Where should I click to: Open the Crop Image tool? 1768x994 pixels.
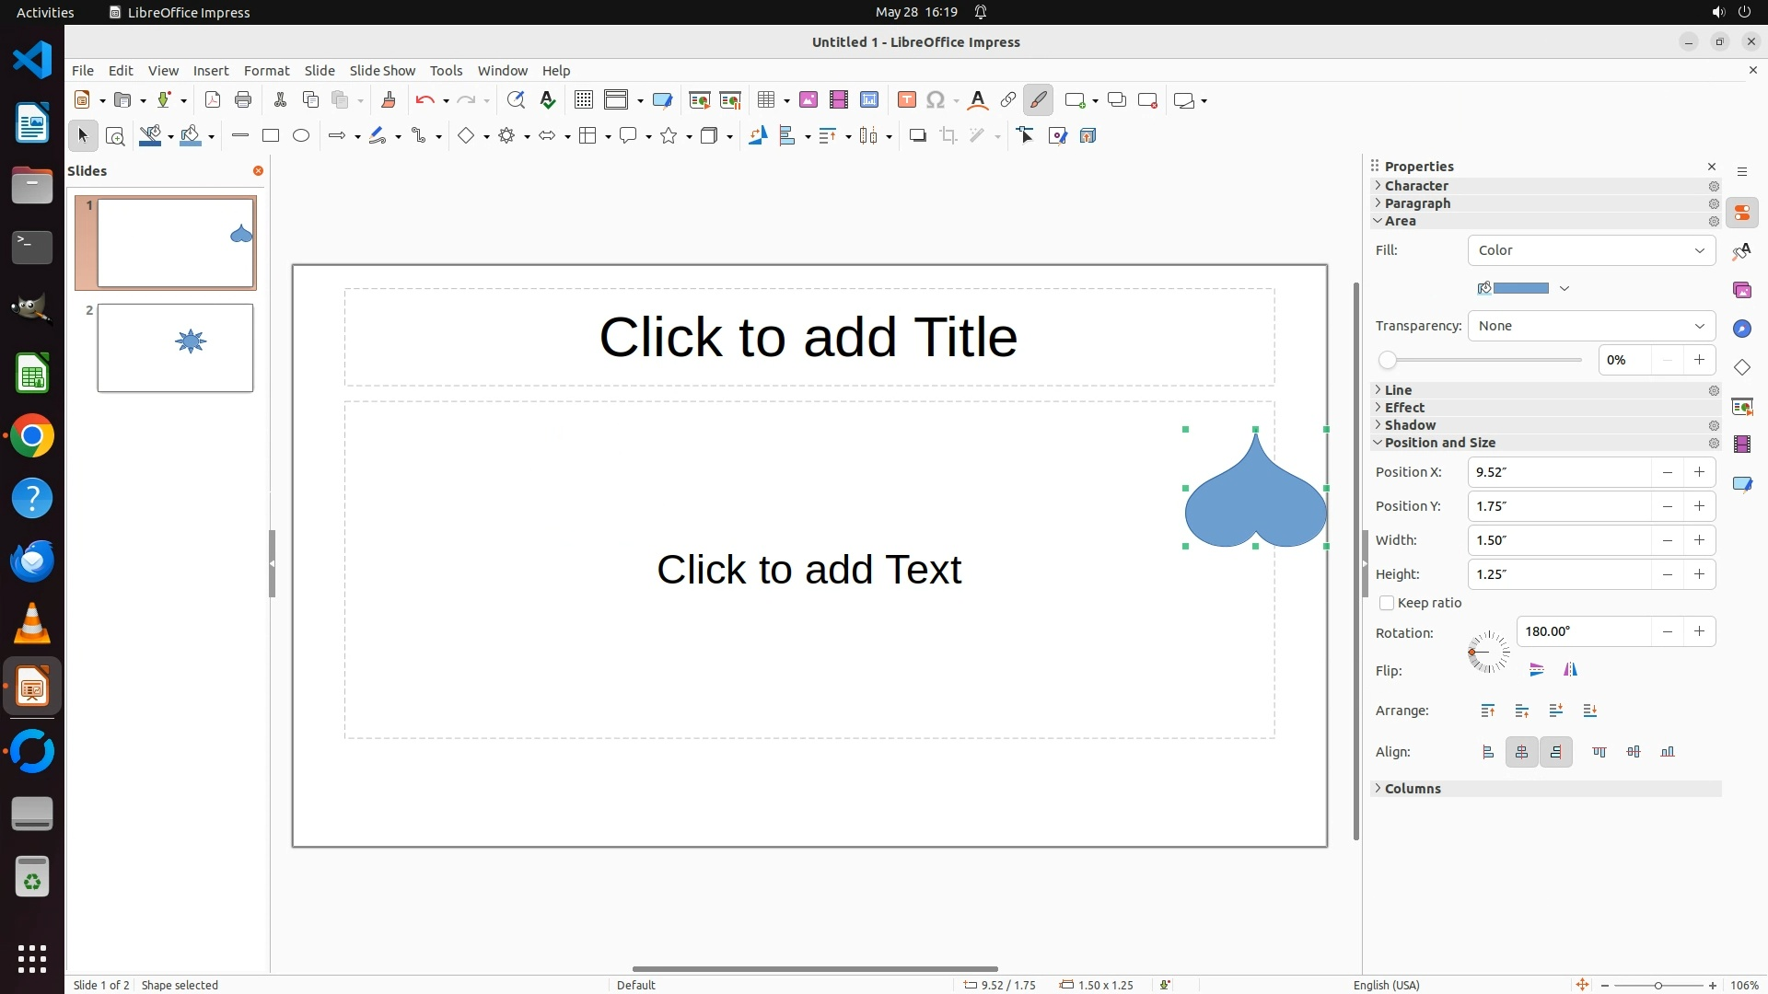click(x=948, y=136)
